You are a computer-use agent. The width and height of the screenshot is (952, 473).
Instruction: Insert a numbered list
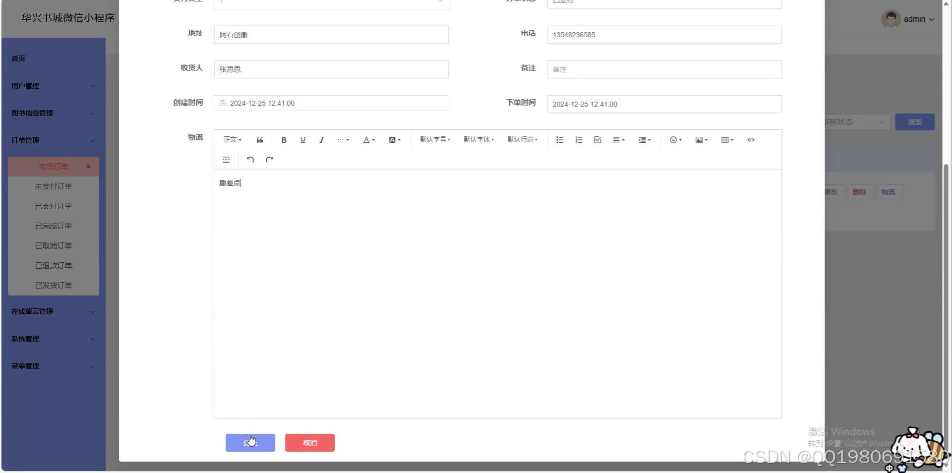(579, 140)
